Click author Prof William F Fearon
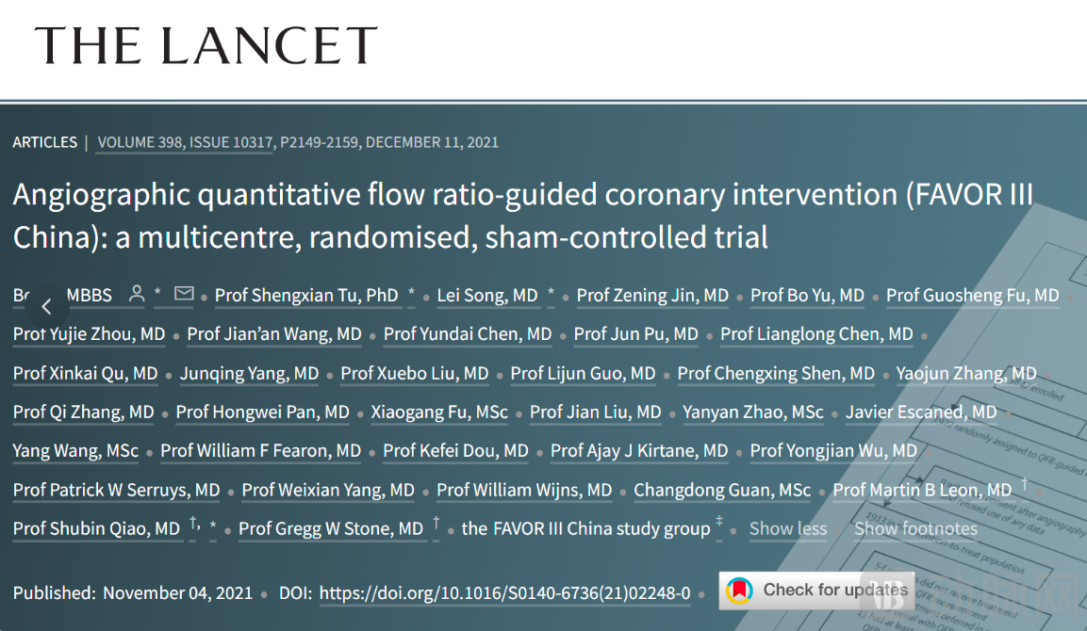The image size is (1087, 631). click(260, 451)
